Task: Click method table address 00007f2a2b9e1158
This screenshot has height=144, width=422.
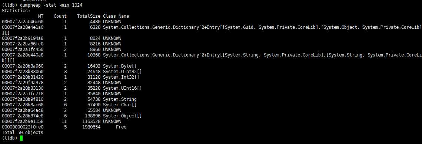Action: coord(23,121)
